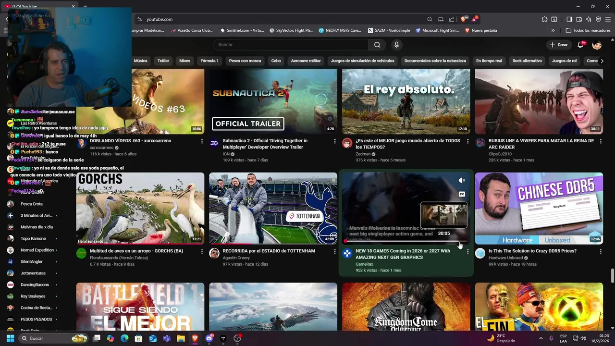The height and width of the screenshot is (346, 615).
Task: Open File Explorer from the taskbar
Action: pyautogui.click(x=181, y=338)
